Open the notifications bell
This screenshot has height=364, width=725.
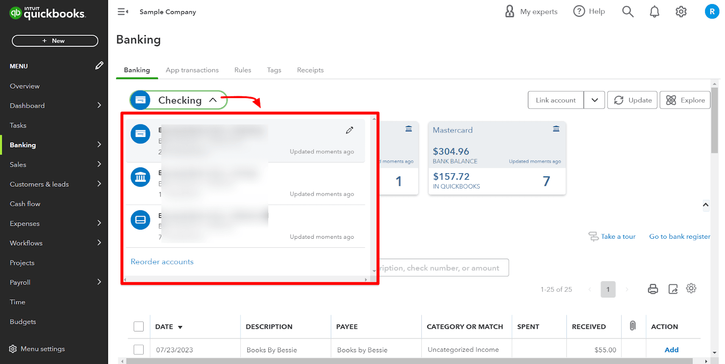654,12
